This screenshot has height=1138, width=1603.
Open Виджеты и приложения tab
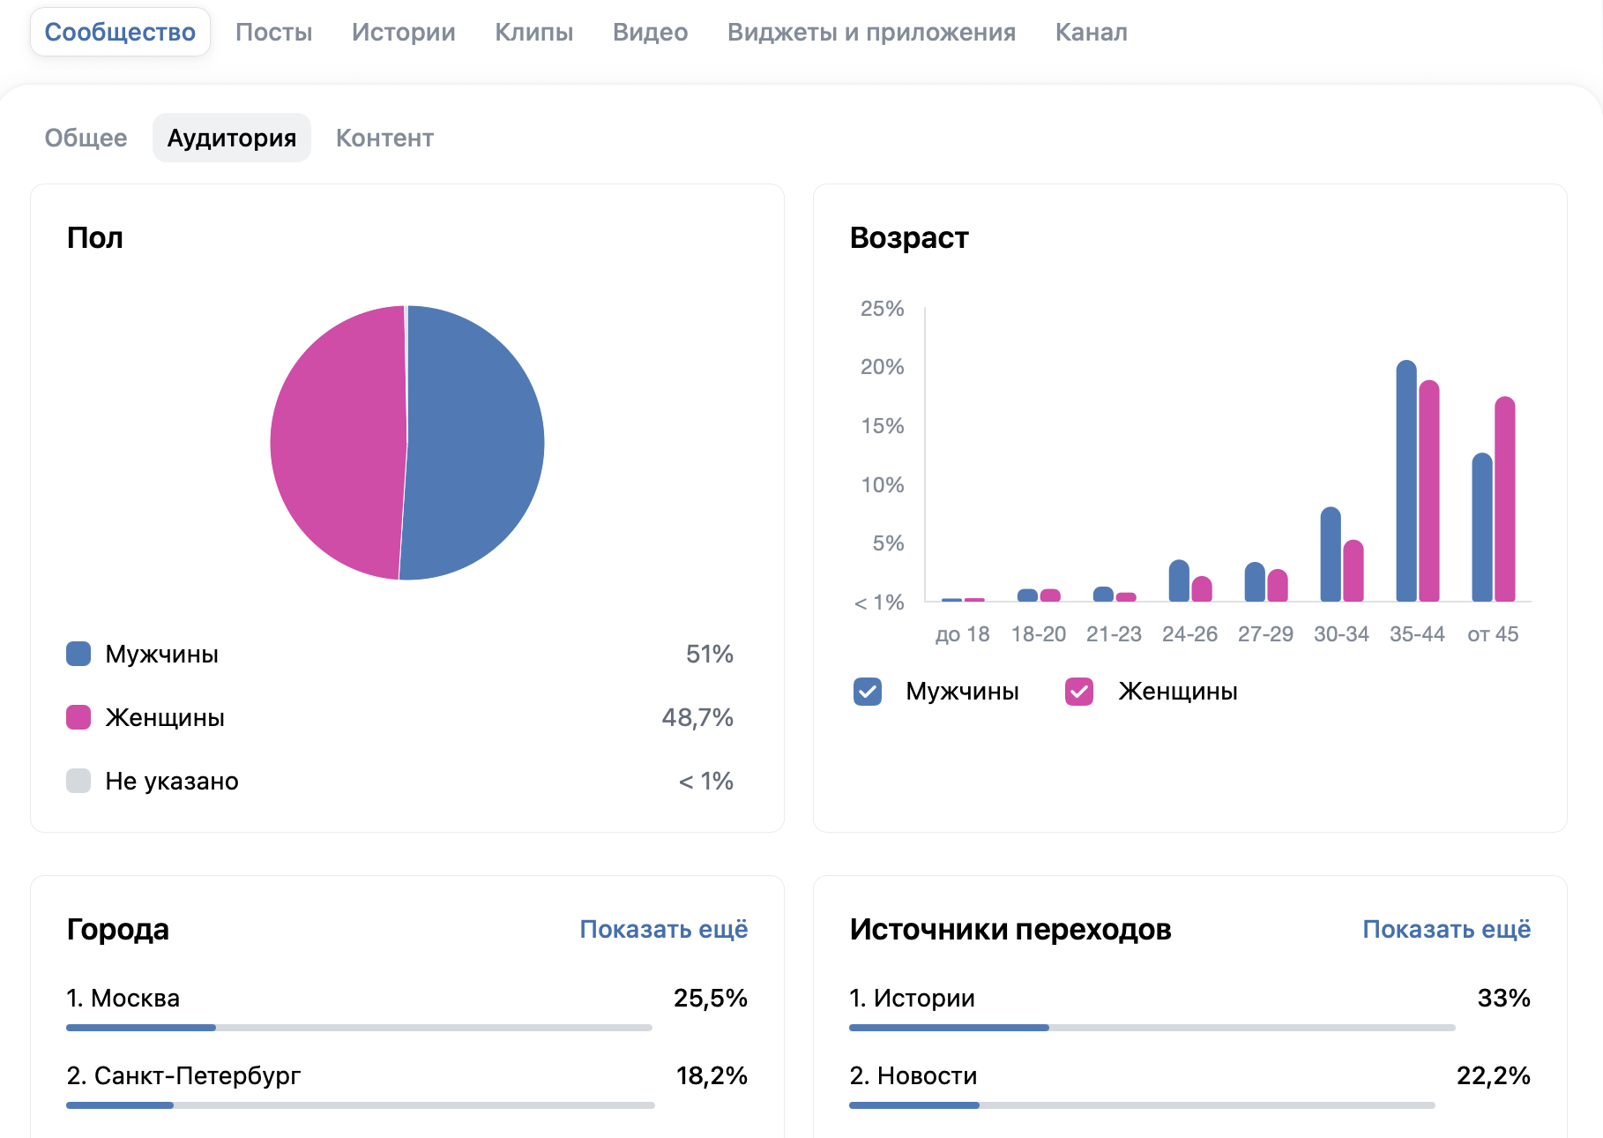pyautogui.click(x=871, y=33)
